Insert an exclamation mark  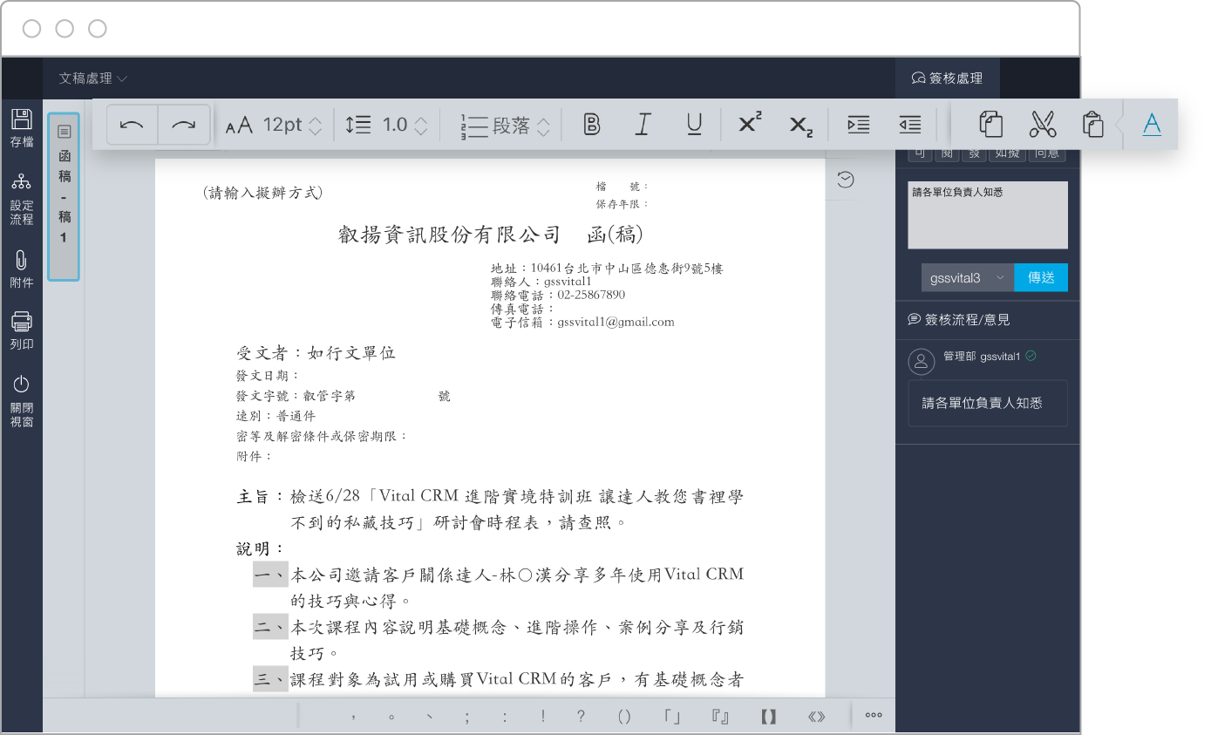[543, 717]
